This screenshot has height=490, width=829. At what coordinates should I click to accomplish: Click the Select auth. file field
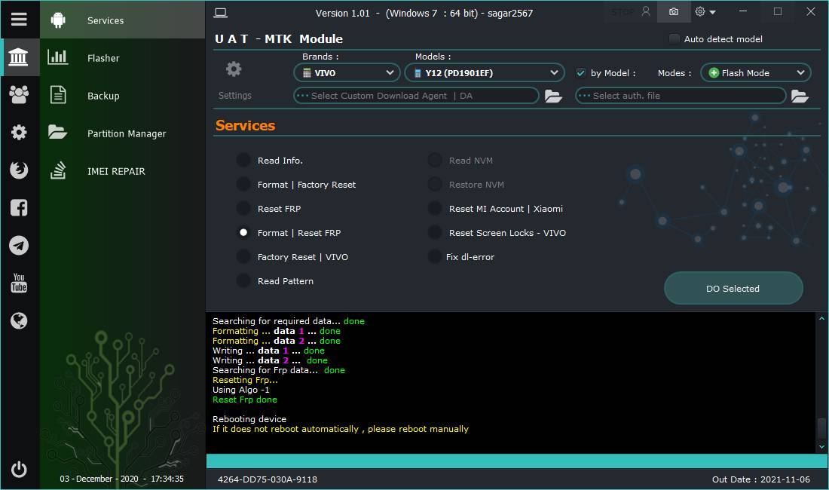tap(681, 96)
